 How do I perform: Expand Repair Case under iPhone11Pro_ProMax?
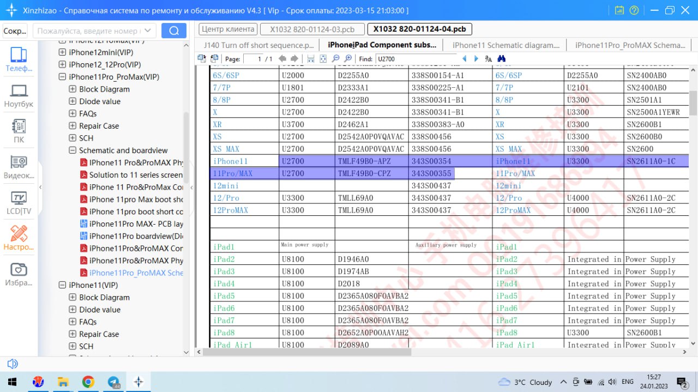point(73,126)
